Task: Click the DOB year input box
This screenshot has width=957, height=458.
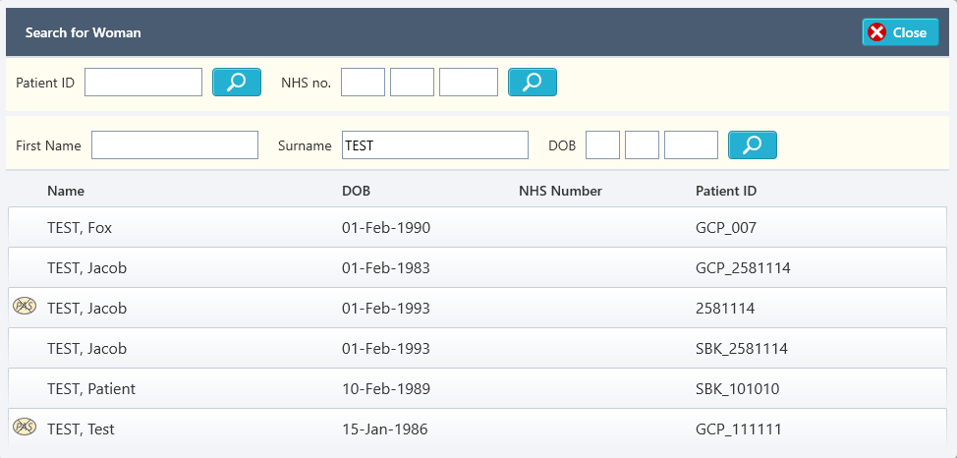Action: [691, 145]
